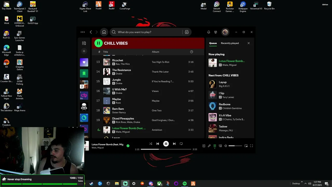The image size is (332, 187).
Task: Switch to the Queue tab
Action: [x=213, y=43]
